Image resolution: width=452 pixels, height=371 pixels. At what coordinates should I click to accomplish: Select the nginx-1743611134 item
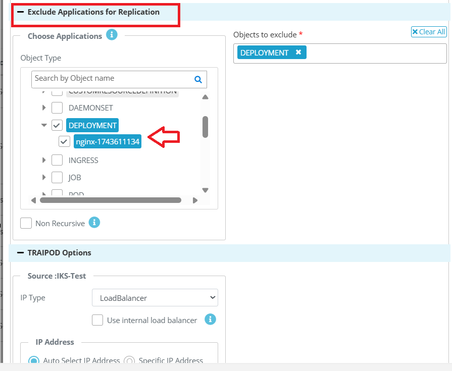pyautogui.click(x=108, y=141)
